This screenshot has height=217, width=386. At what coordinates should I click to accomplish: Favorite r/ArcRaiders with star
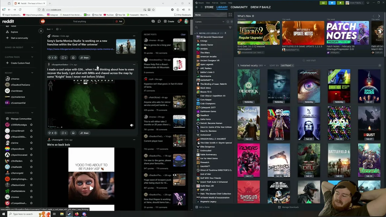pyautogui.click(x=31, y=161)
